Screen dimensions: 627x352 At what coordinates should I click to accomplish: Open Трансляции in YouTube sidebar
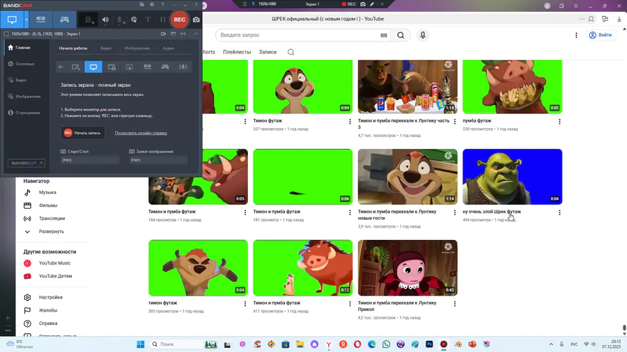[x=53, y=218]
